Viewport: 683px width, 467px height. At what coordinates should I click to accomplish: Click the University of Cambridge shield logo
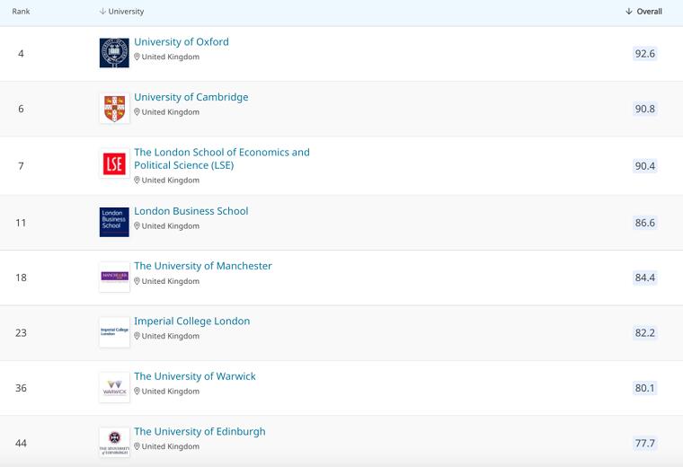(114, 108)
